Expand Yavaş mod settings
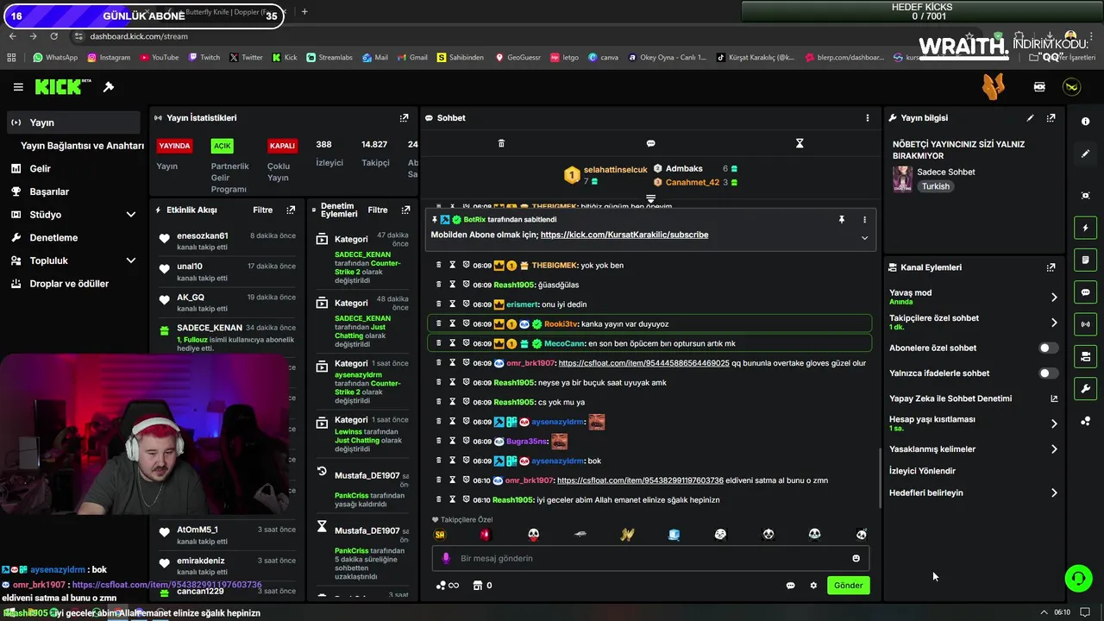1104x621 pixels. [x=1054, y=298]
